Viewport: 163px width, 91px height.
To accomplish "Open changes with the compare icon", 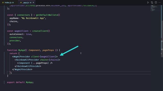I will [x=152, y=3].
